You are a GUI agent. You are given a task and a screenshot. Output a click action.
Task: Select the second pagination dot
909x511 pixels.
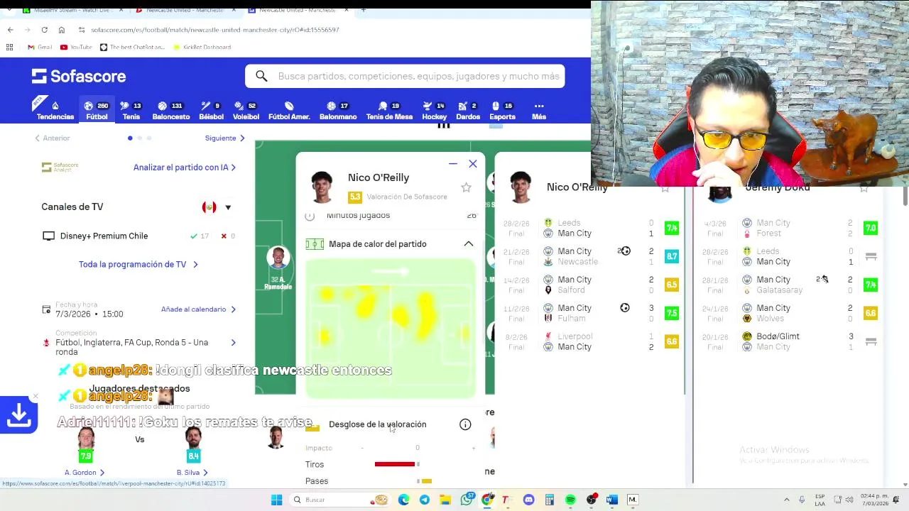(x=140, y=138)
